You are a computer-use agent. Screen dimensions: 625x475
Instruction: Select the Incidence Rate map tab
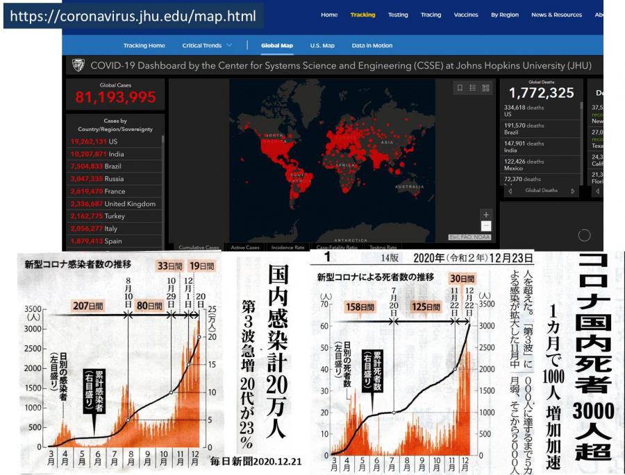click(287, 248)
